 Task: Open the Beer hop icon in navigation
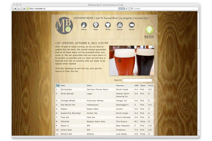(96, 25)
